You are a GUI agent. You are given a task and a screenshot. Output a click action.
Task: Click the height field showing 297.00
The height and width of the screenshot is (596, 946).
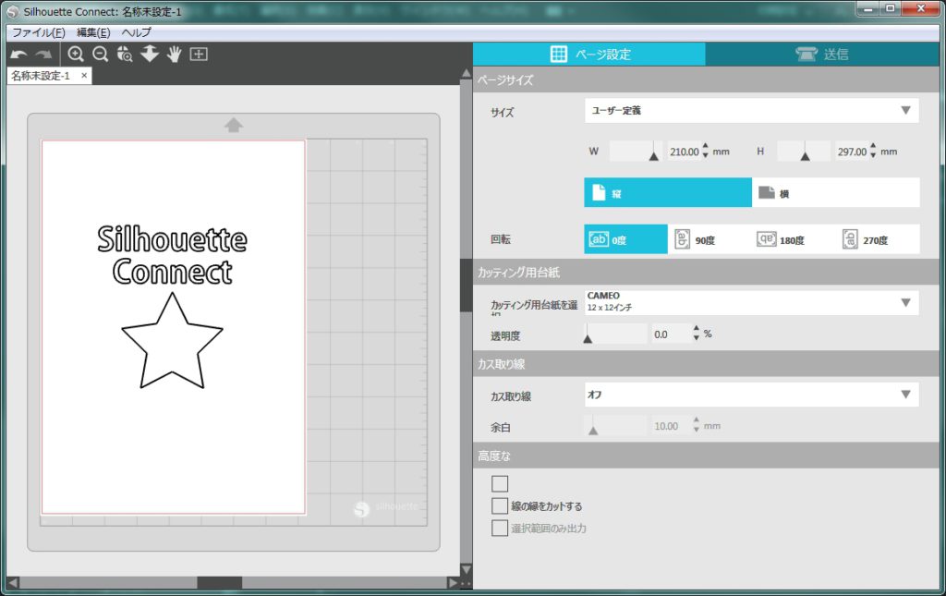(x=852, y=152)
